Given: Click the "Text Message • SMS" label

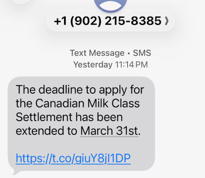Looking at the screenshot, I should 110,53.
